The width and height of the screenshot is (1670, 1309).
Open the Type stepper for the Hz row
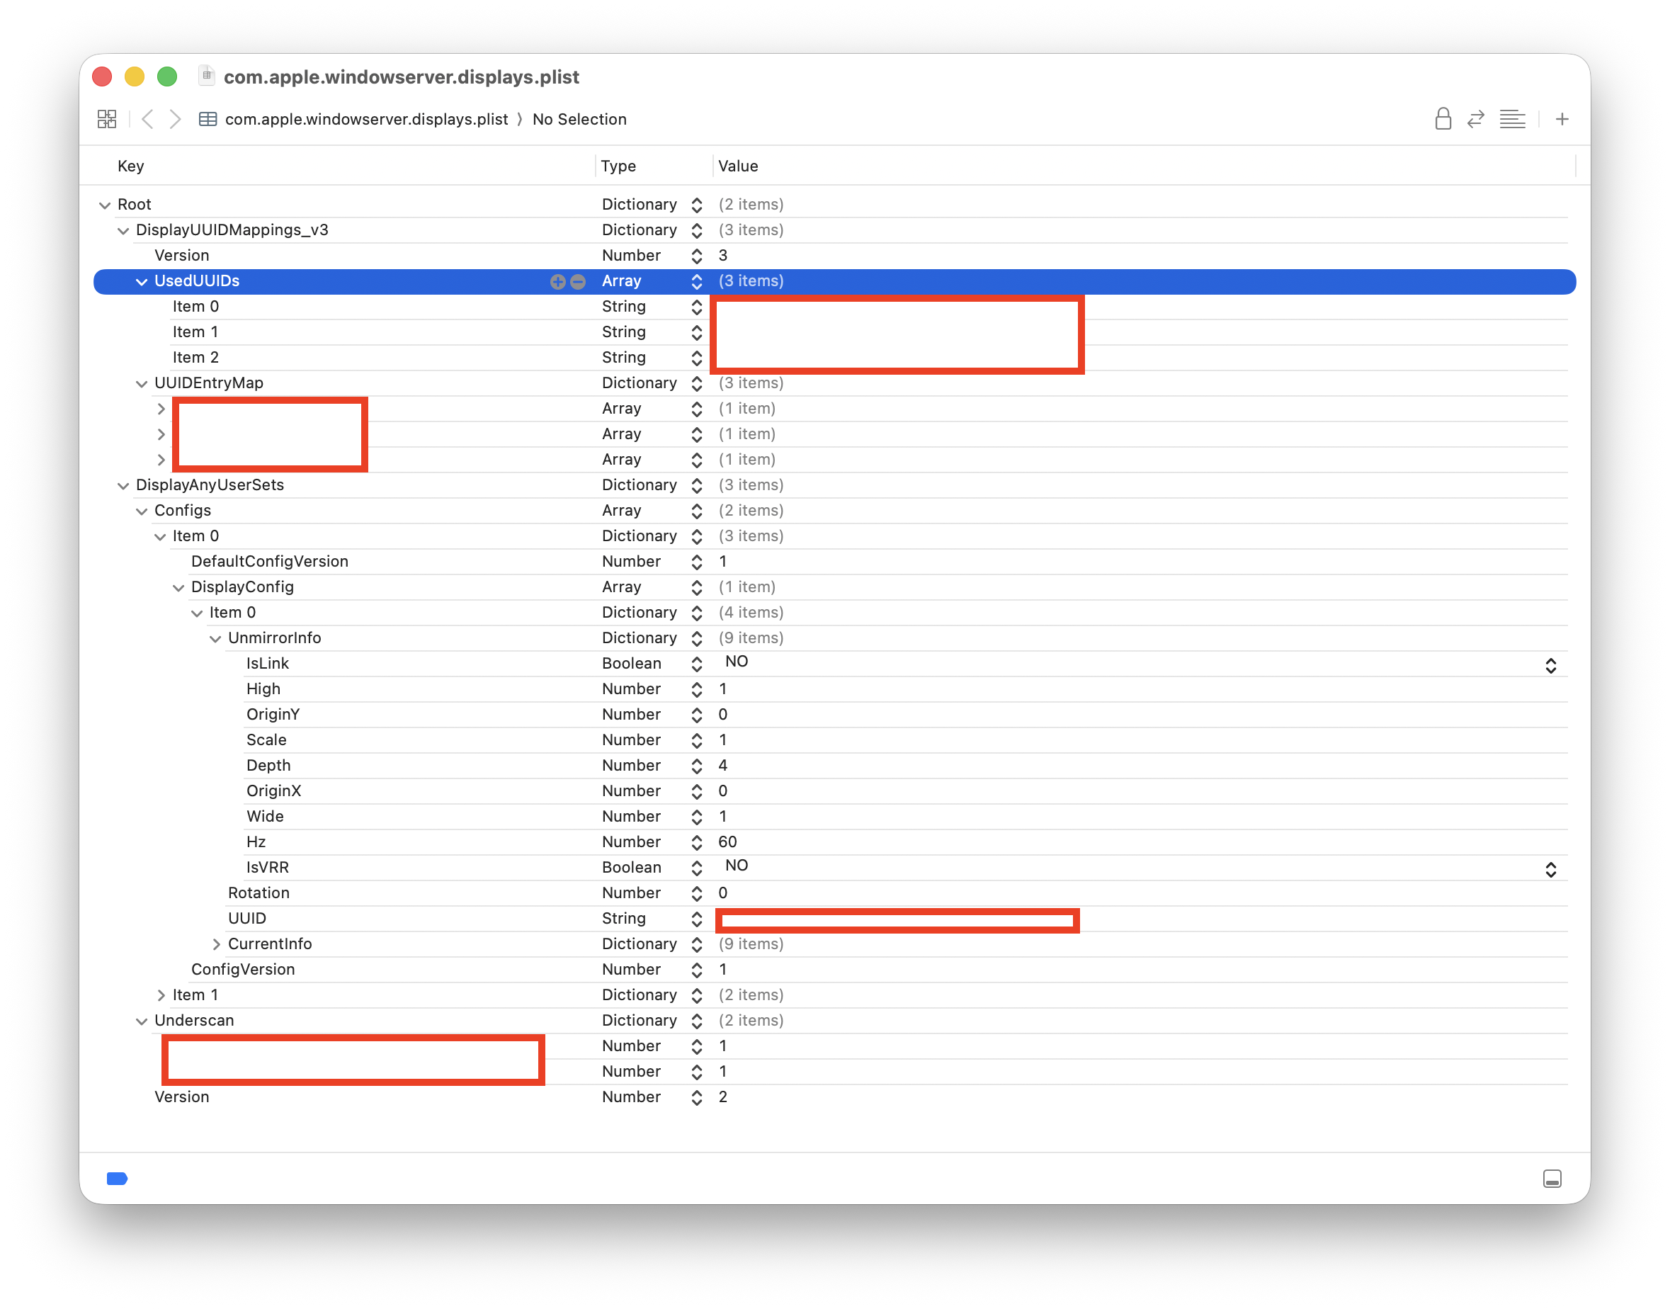tap(696, 842)
